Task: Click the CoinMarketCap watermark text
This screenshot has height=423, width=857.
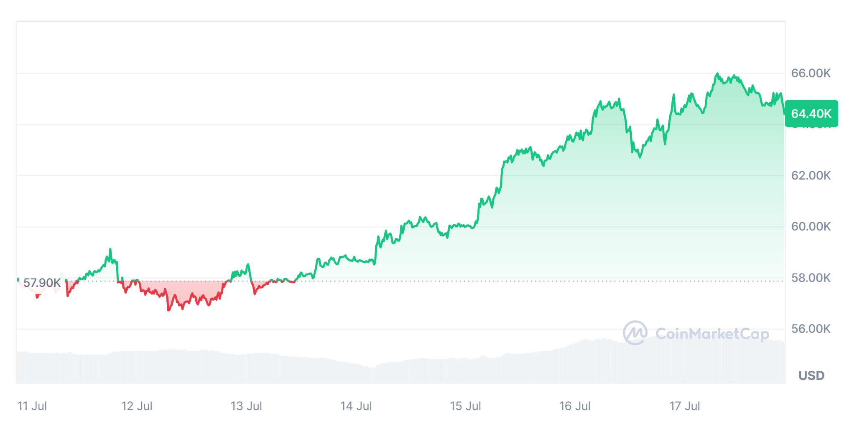Action: pyautogui.click(x=712, y=334)
